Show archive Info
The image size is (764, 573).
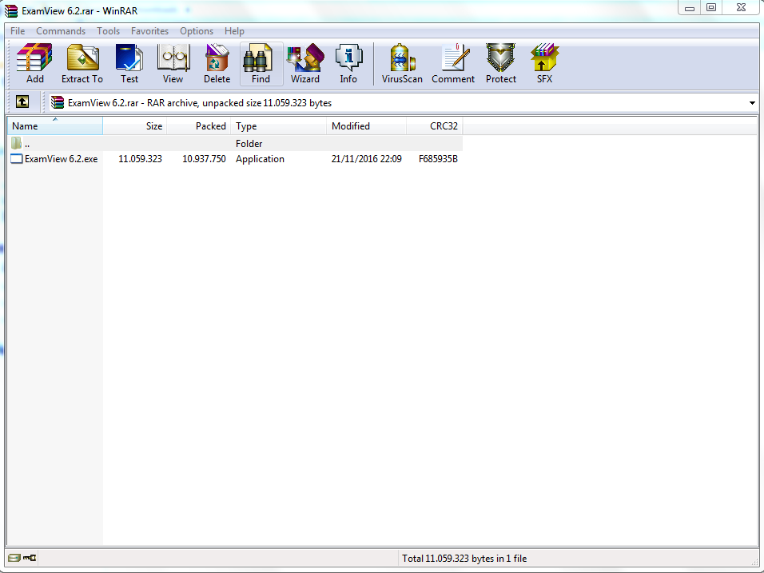pyautogui.click(x=348, y=64)
